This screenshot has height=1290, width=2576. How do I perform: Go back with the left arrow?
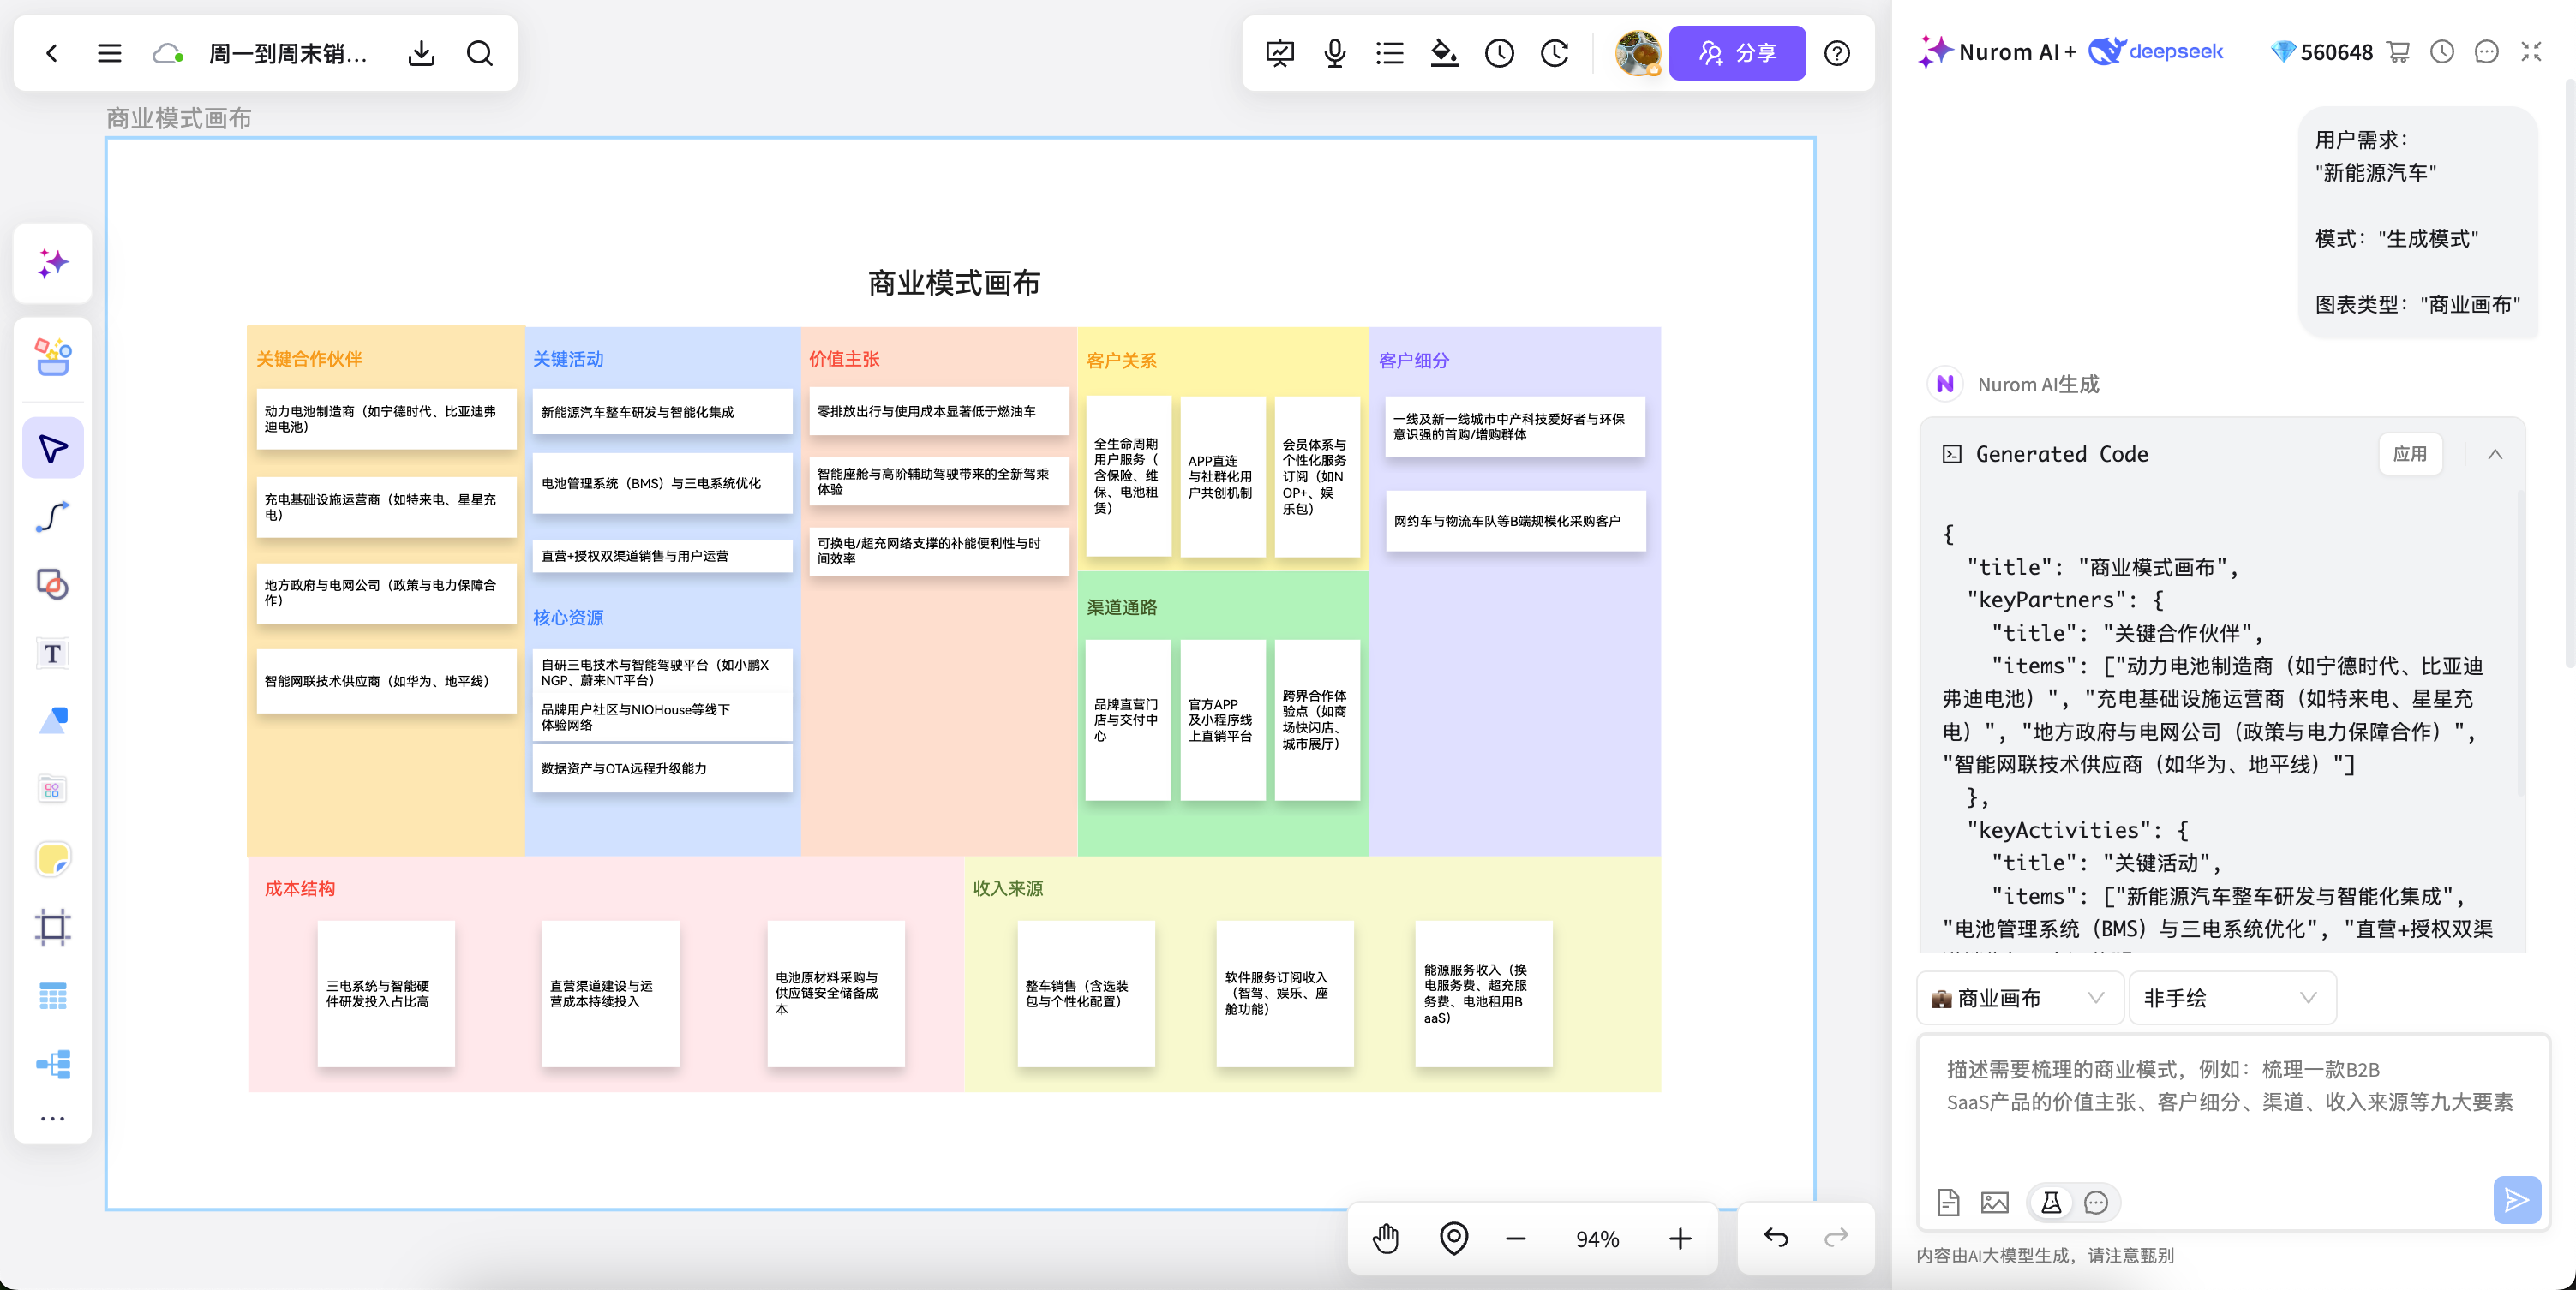coord(52,53)
